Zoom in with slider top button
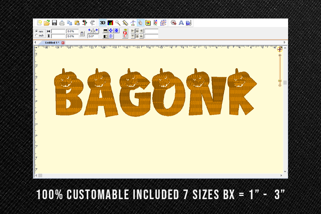 [280, 55]
